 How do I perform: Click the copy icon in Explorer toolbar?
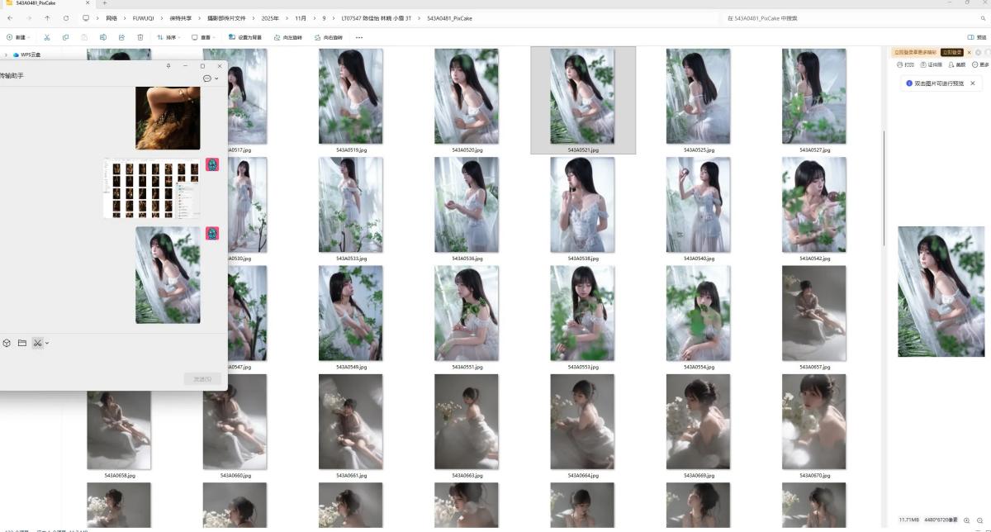pos(66,37)
